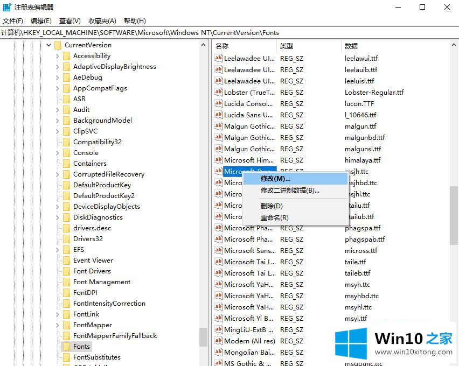Select the FontMapperFamilyFallback key
The width and height of the screenshot is (459, 366).
pos(115,336)
